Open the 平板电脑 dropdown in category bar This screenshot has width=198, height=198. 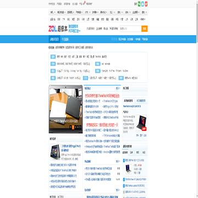pos(79,12)
